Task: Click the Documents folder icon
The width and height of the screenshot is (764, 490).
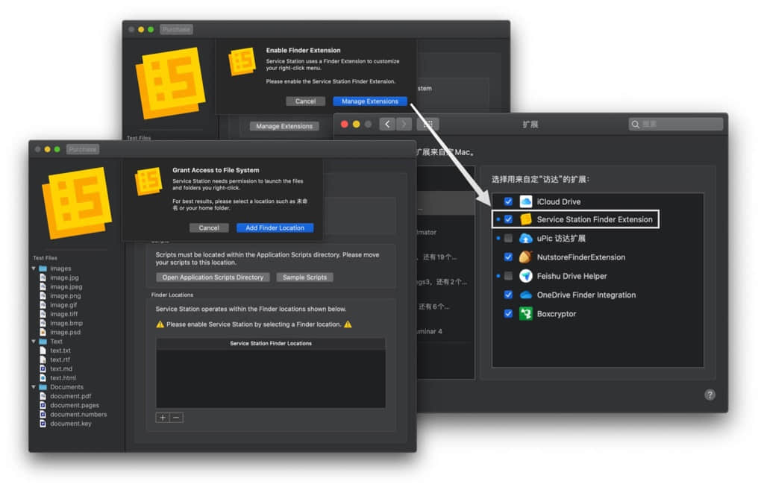Action: 43,387
